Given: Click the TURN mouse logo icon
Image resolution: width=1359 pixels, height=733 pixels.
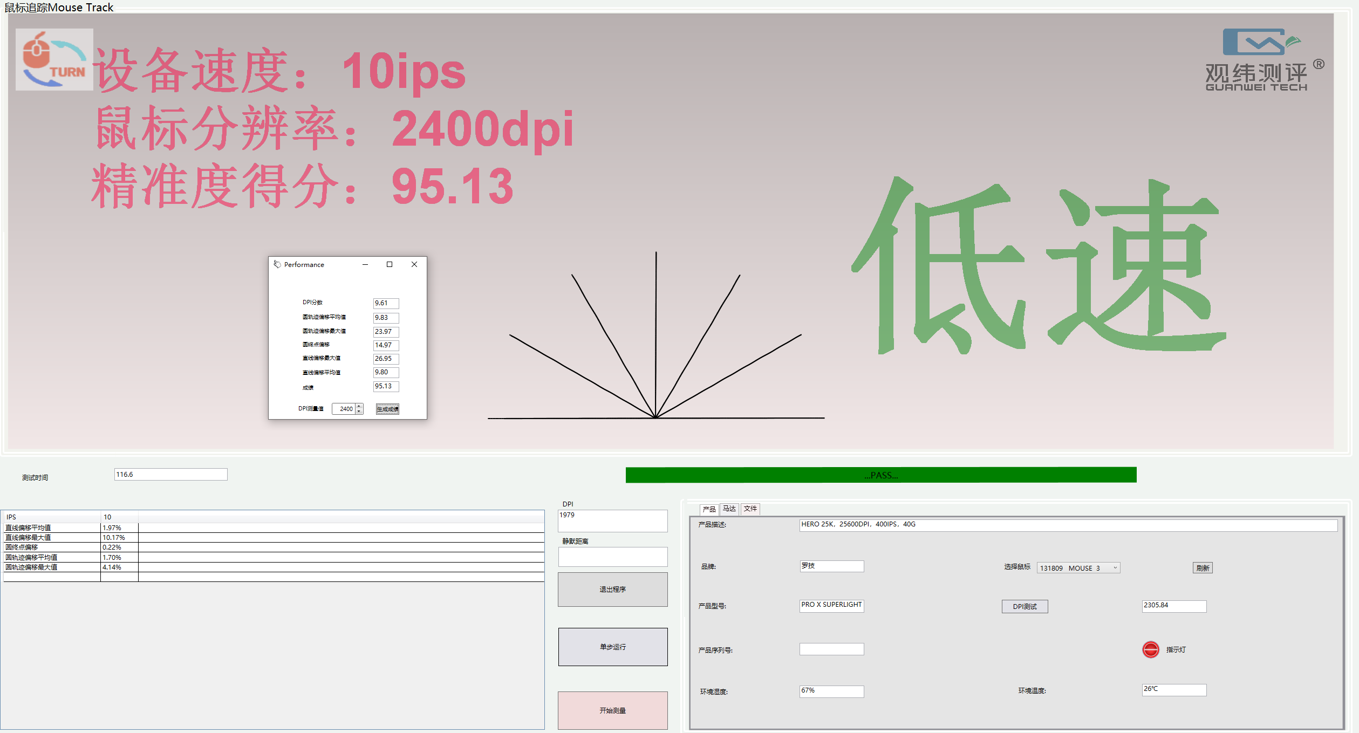Looking at the screenshot, I should pyautogui.click(x=54, y=59).
